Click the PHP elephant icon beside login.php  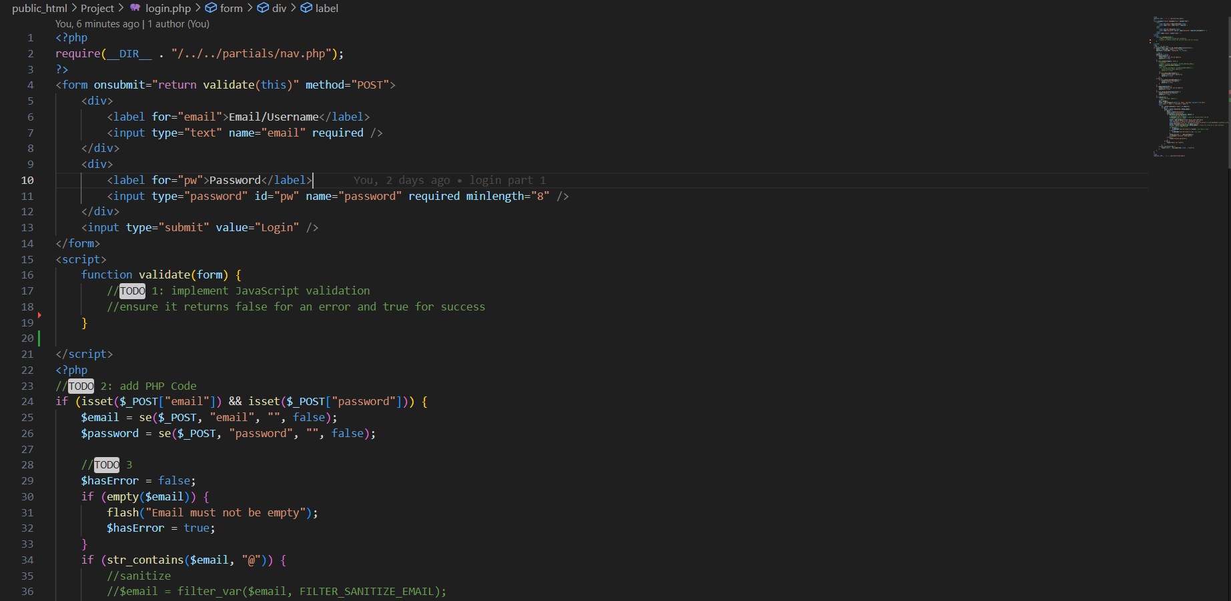click(x=135, y=8)
